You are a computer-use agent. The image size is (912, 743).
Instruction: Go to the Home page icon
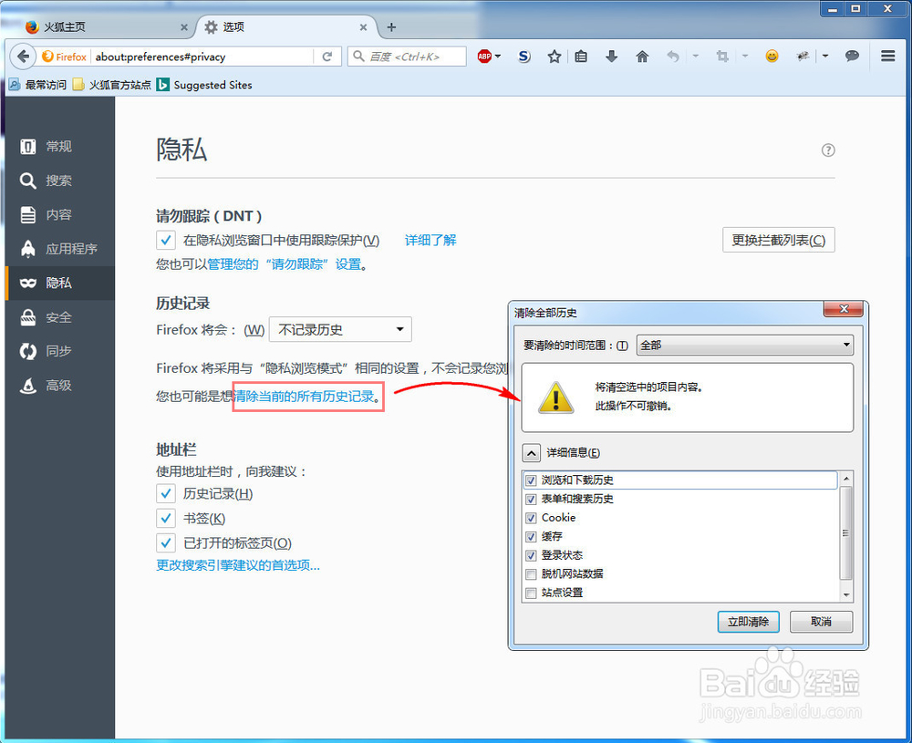coord(642,57)
